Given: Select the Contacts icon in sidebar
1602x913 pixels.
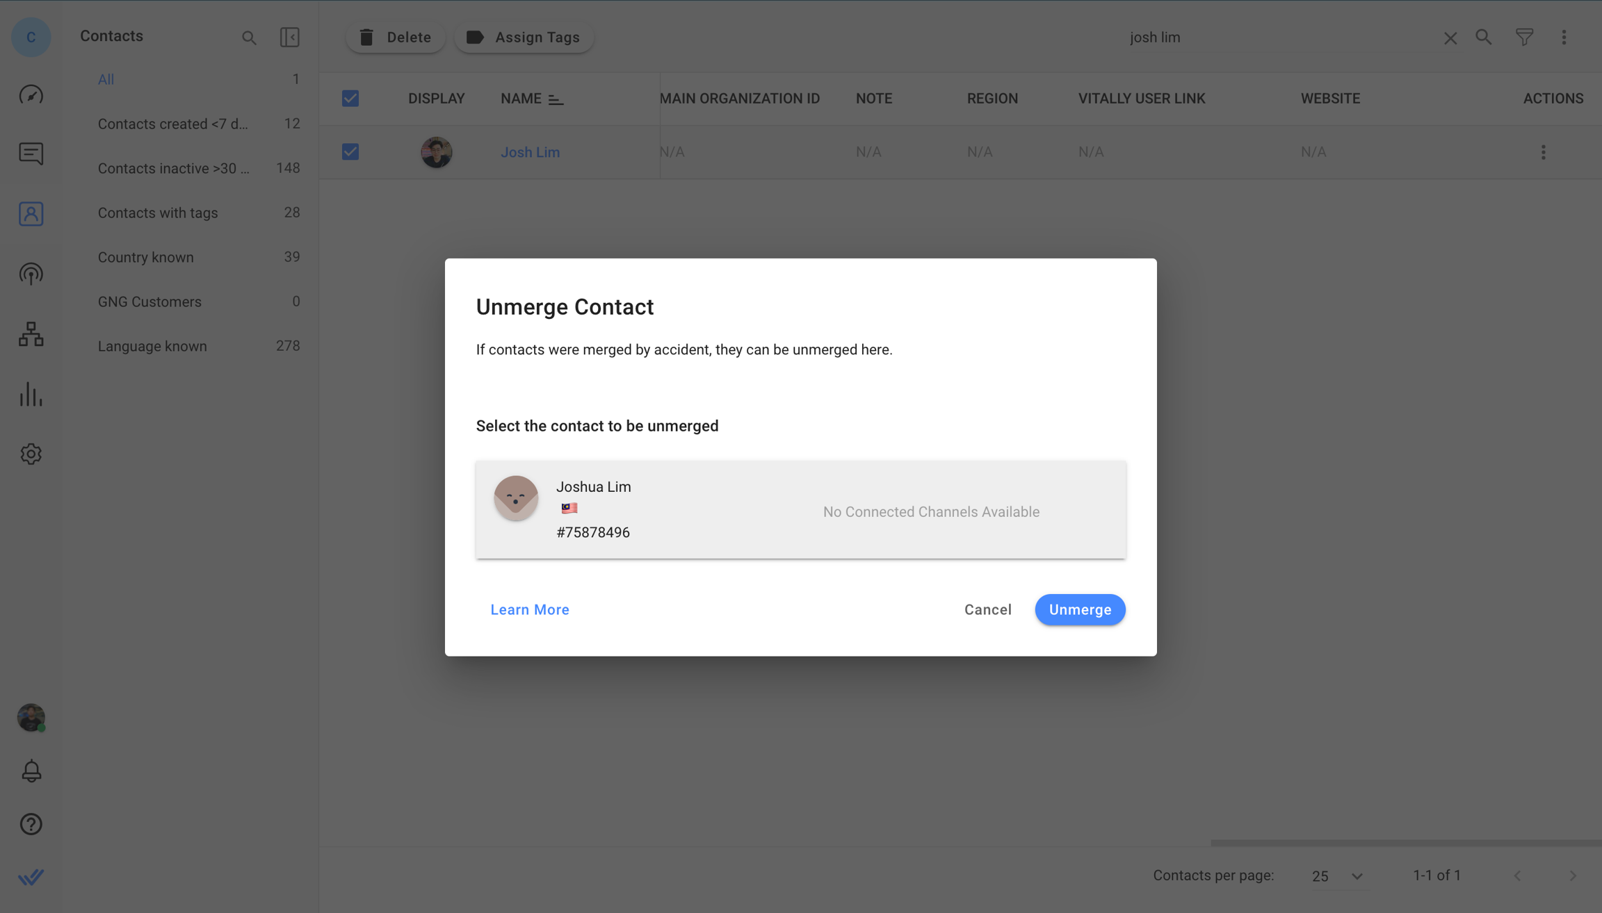Looking at the screenshot, I should pos(31,214).
